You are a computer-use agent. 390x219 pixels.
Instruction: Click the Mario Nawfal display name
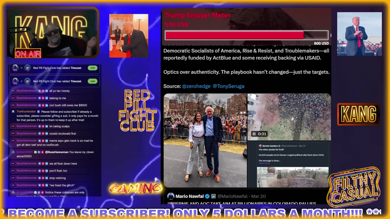pos(190,196)
